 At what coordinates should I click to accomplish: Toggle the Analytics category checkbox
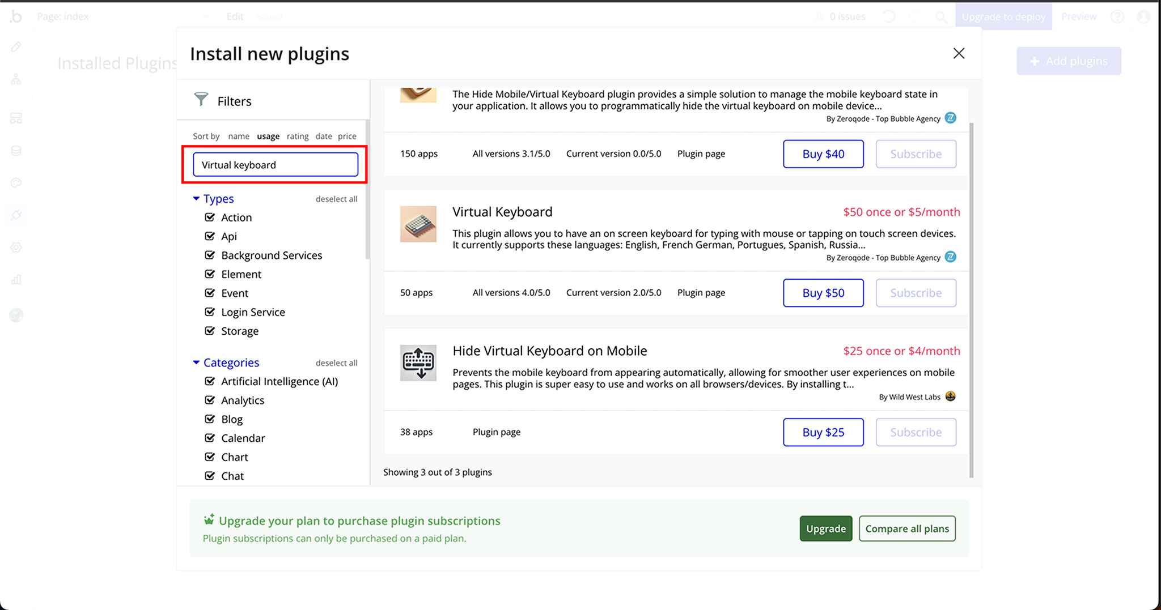(x=210, y=400)
